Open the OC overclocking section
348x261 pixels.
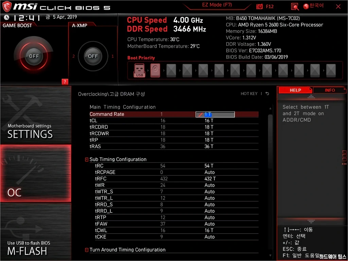click(35, 173)
